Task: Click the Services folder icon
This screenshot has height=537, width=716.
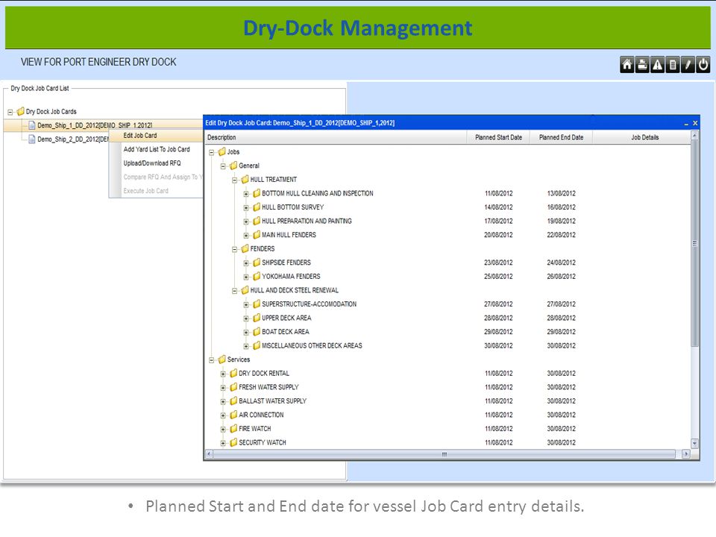Action: pos(222,359)
